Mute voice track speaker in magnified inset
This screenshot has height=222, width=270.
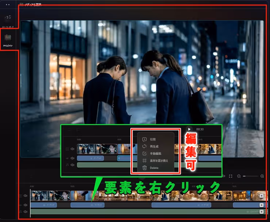[x=73, y=158]
